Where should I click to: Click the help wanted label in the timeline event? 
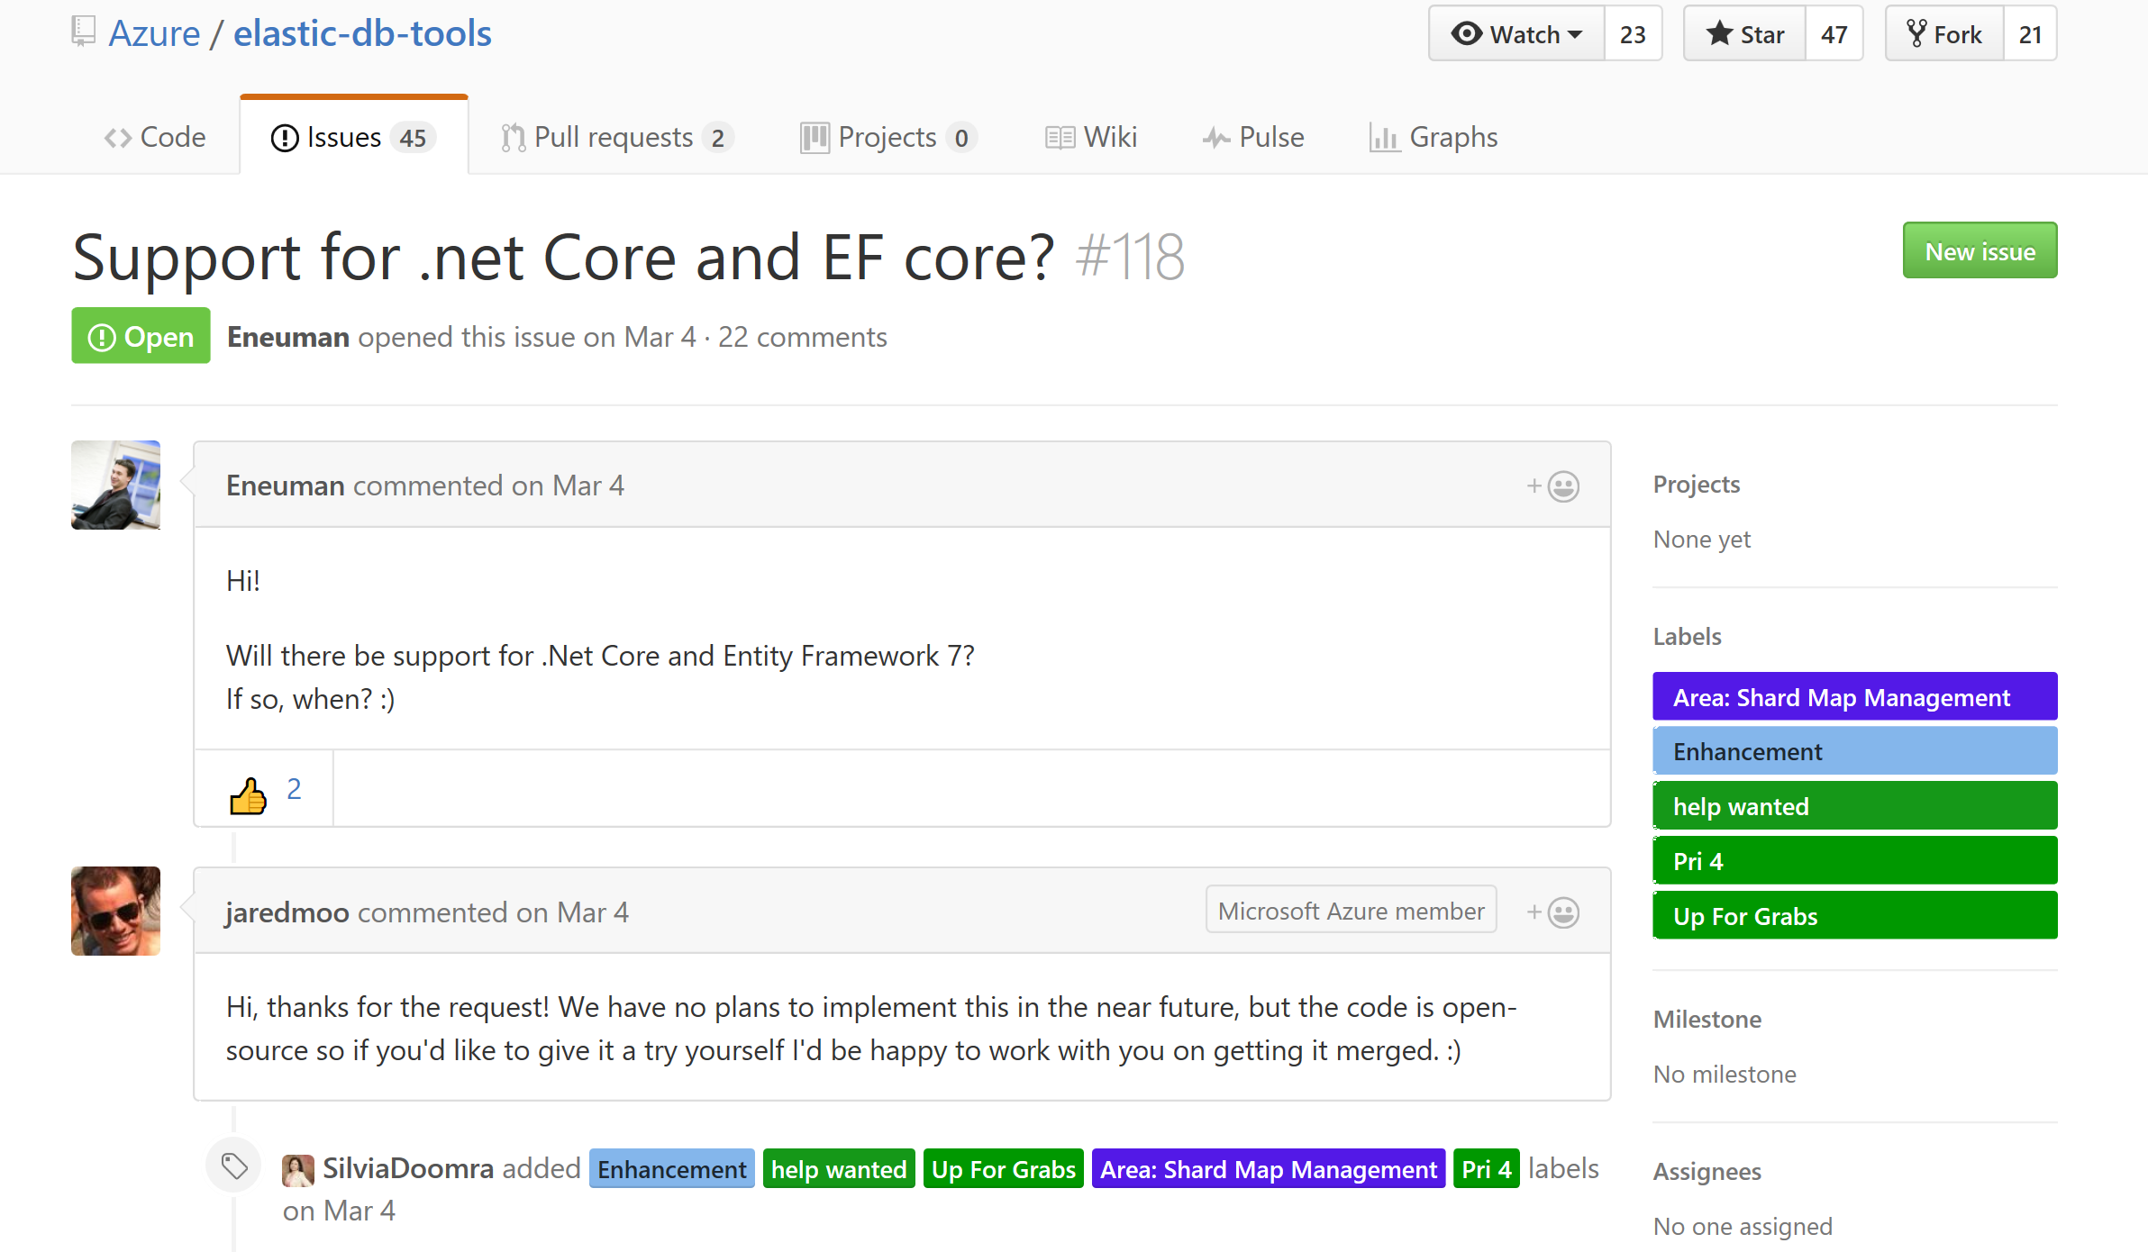pos(839,1169)
